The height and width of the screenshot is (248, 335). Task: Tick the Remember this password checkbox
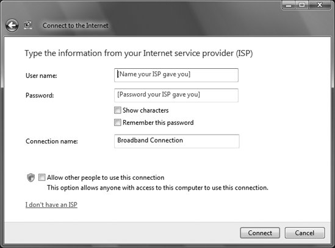click(x=118, y=122)
